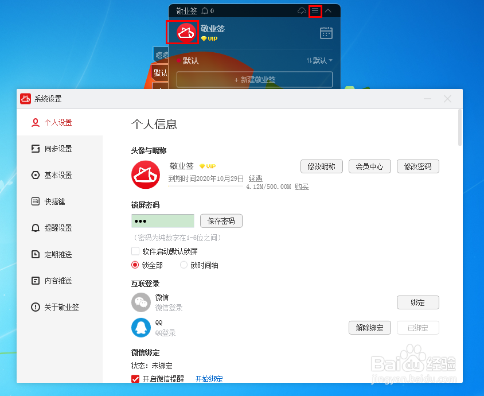Click the WeChat icon under 互联登录

click(141, 302)
